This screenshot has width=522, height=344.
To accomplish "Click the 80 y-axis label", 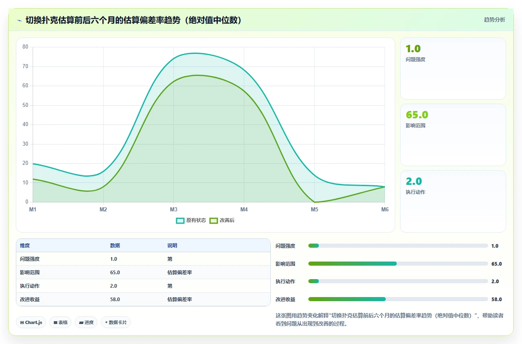I will coord(25,47).
